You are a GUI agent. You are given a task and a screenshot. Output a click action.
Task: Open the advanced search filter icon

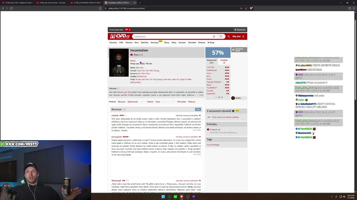click(214, 36)
